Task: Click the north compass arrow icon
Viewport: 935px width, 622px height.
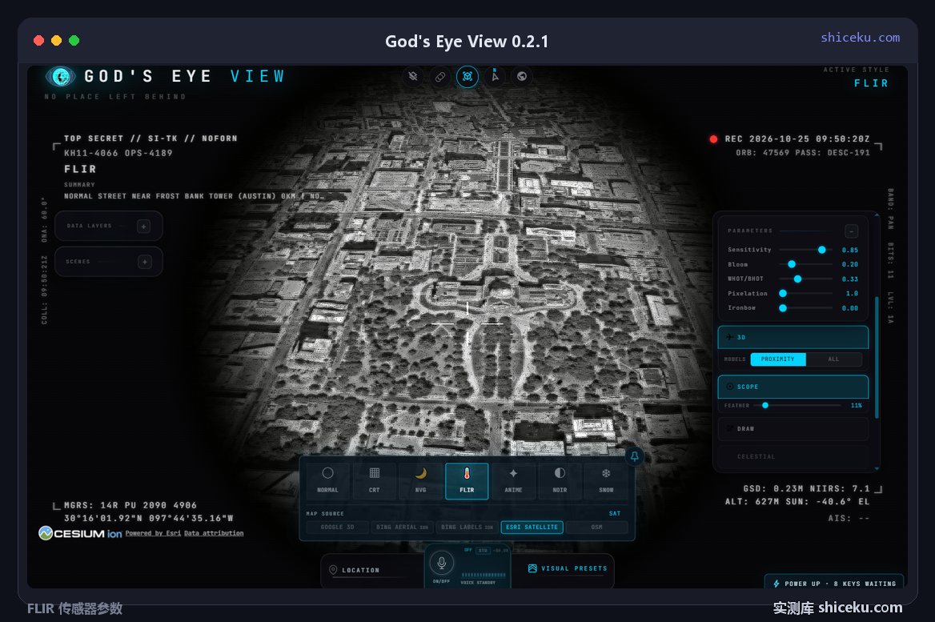Action: [x=495, y=76]
